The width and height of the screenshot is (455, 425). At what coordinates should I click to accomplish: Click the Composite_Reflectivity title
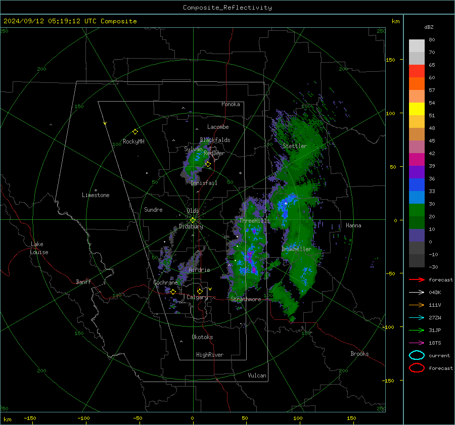227,8
